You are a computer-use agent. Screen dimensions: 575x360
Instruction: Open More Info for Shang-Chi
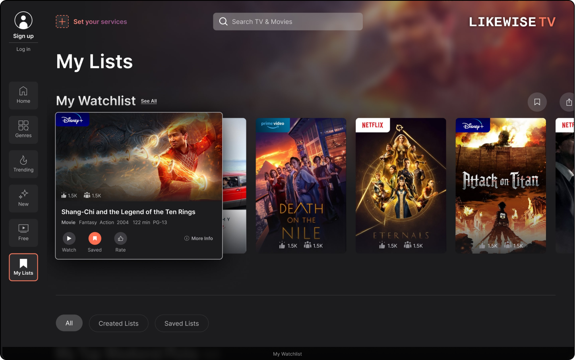point(199,239)
